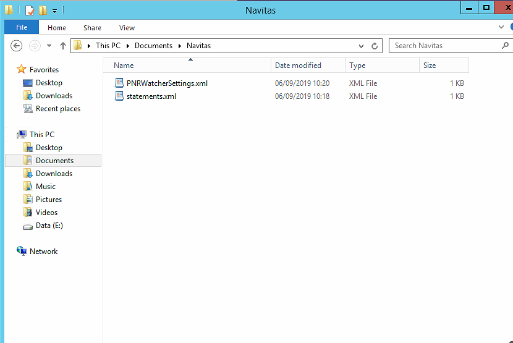The height and width of the screenshot is (343, 513).
Task: Go up one folder level
Action: tap(63, 46)
